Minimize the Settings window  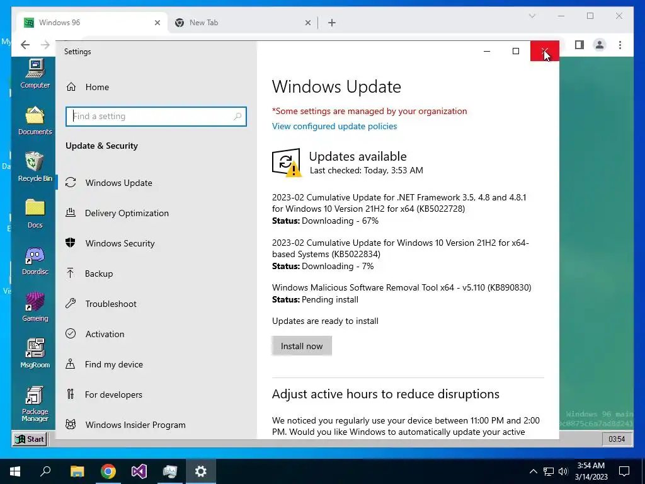click(487, 51)
